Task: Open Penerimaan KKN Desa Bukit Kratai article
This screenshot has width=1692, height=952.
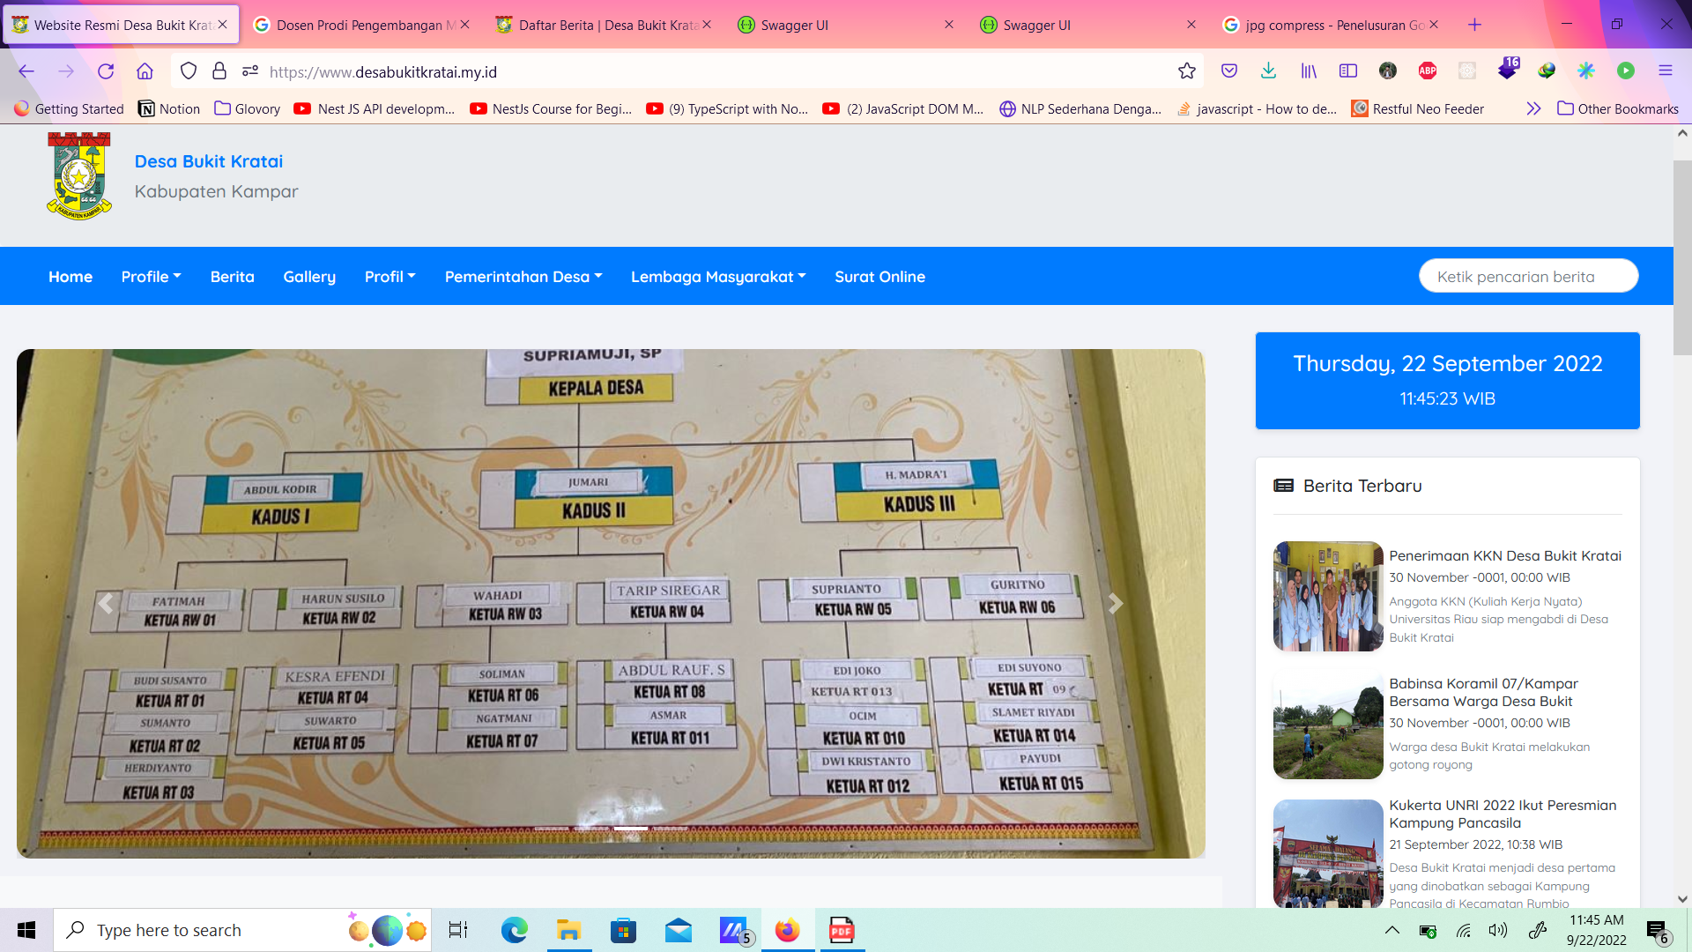Action: click(x=1504, y=555)
